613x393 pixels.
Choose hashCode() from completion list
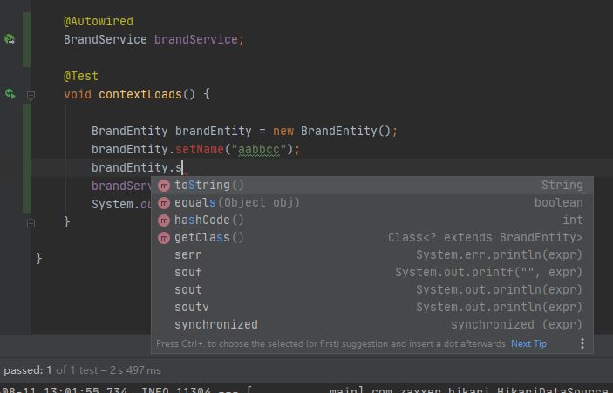[x=372, y=220]
